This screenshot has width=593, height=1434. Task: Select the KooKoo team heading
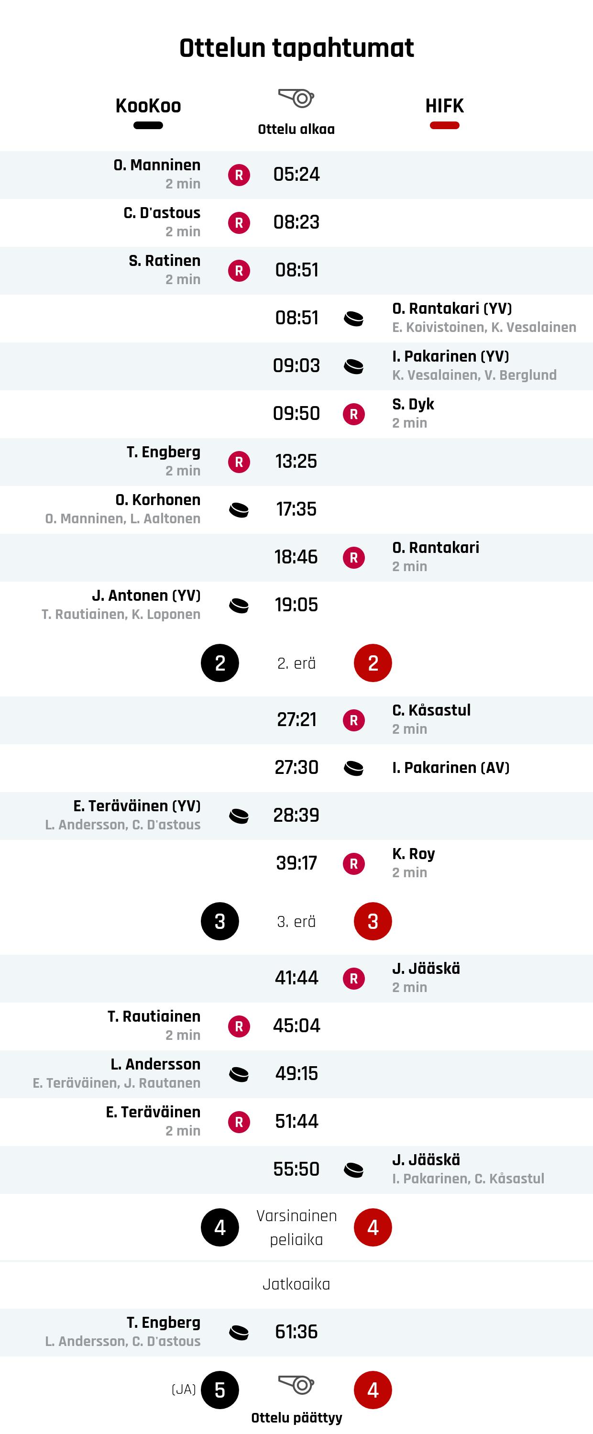148,106
